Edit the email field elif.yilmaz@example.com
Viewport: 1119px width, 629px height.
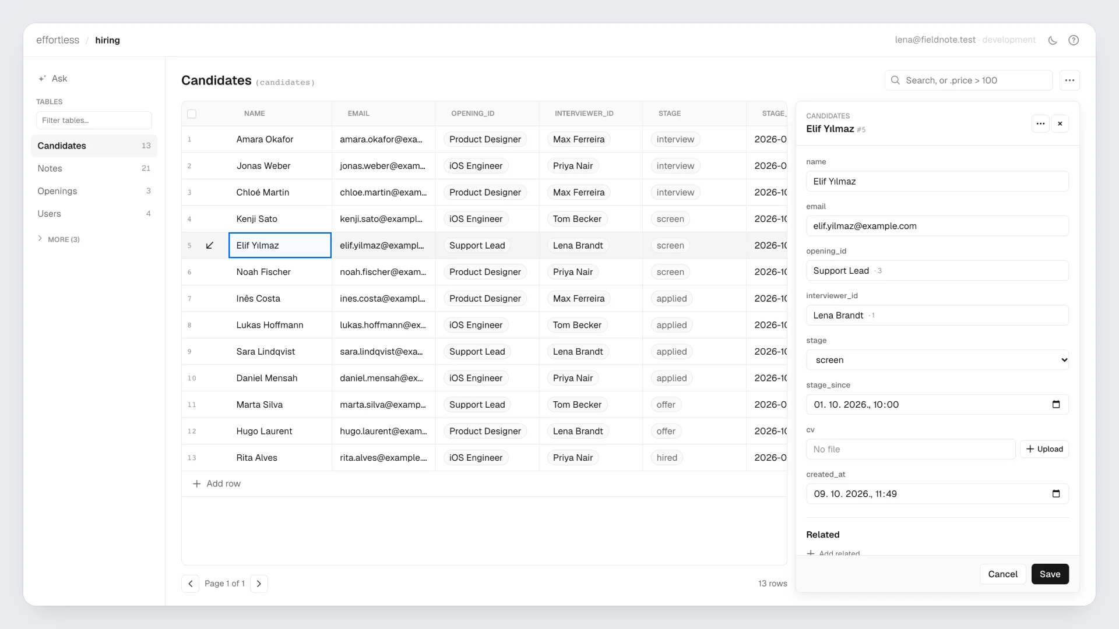pyautogui.click(x=937, y=226)
